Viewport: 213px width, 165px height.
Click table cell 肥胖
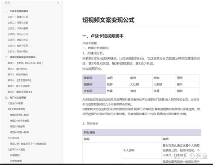click(x=117, y=84)
